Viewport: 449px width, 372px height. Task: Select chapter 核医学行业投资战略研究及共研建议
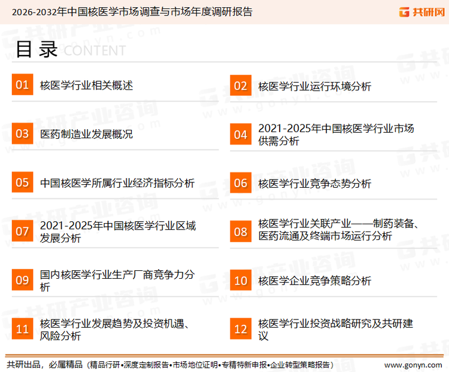point(336,330)
